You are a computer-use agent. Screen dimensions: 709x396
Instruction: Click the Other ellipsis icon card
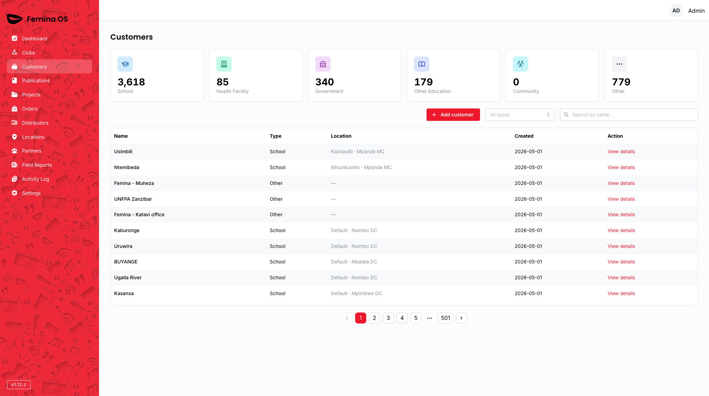[x=619, y=64]
